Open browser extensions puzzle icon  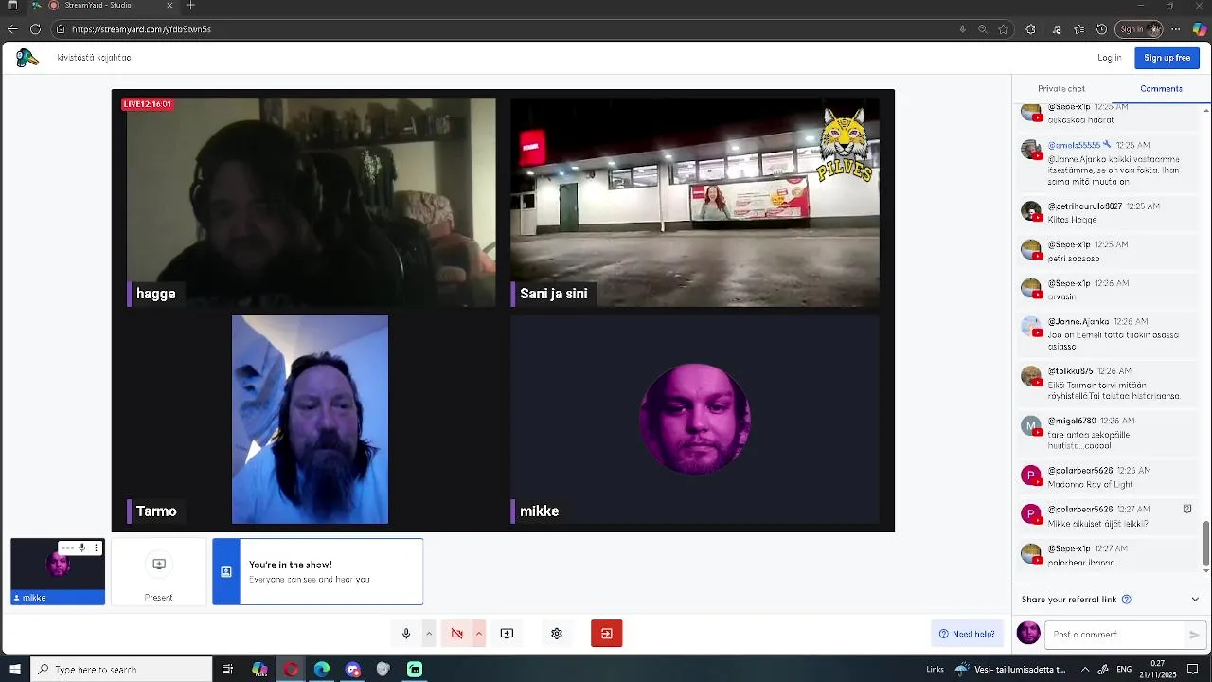coord(1031,29)
